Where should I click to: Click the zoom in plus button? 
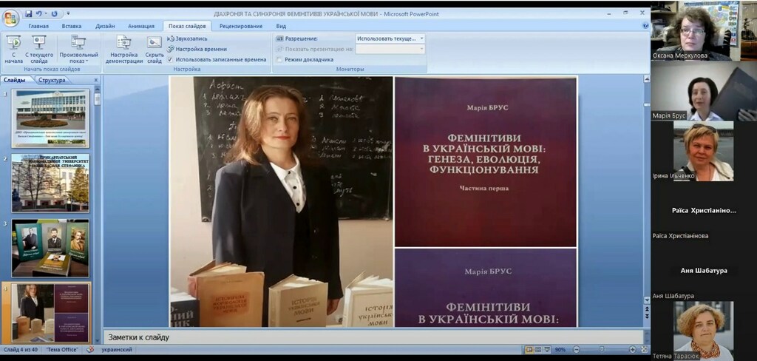[633, 349]
